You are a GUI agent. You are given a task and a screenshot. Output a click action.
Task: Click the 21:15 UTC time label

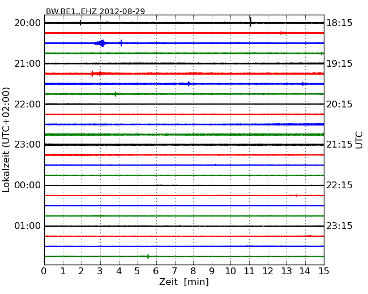pyautogui.click(x=339, y=144)
